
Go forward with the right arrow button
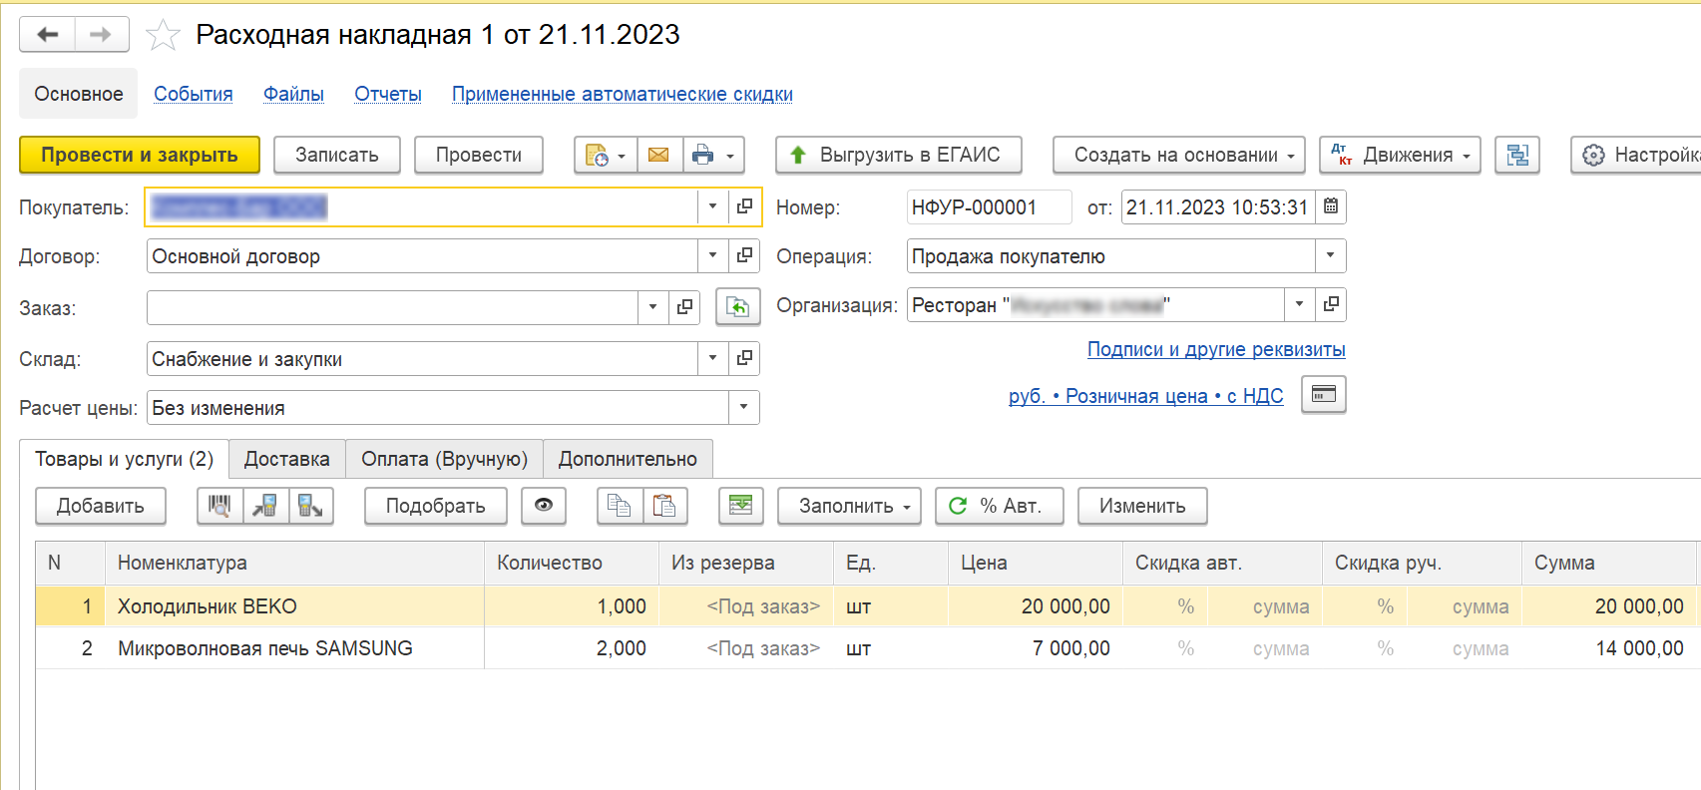click(101, 35)
